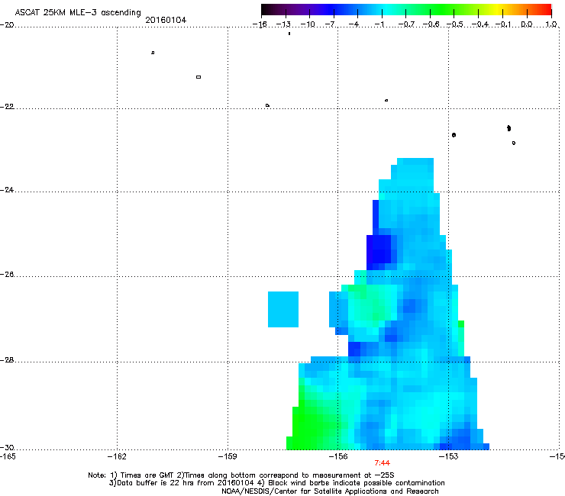
Task: Click the -22 latitude axis label
Action: (7, 107)
